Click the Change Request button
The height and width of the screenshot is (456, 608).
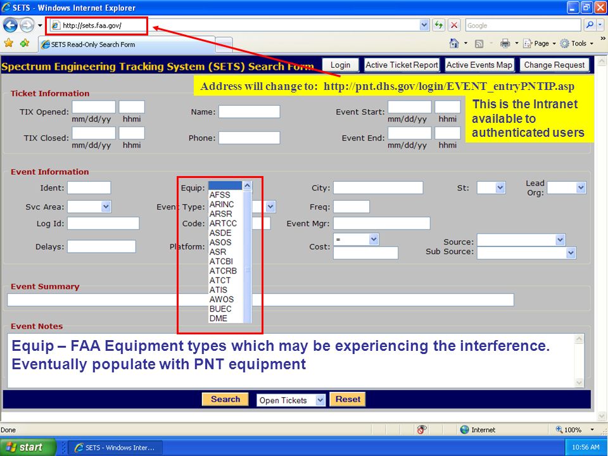[x=554, y=65]
